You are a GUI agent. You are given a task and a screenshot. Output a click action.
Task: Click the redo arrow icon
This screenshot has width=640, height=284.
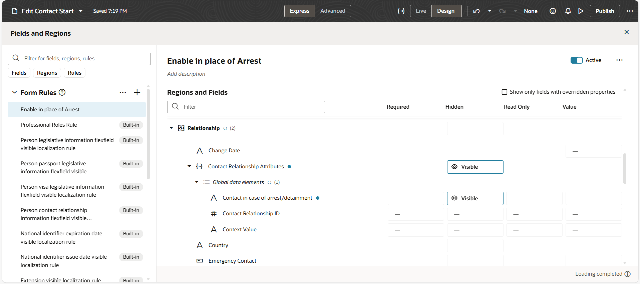pyautogui.click(x=502, y=11)
